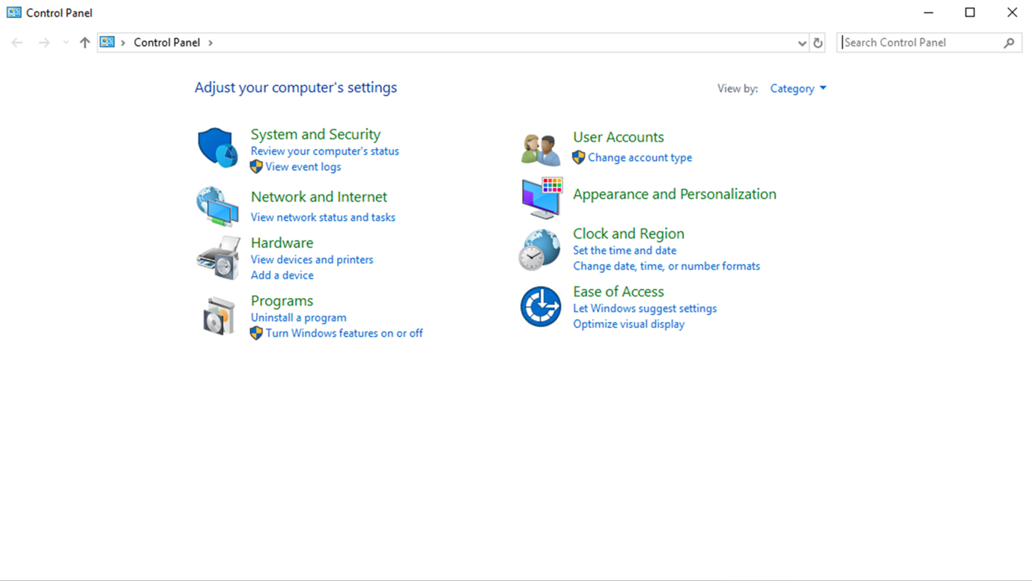
Task: Click the Clock and Region globe icon
Action: click(538, 248)
